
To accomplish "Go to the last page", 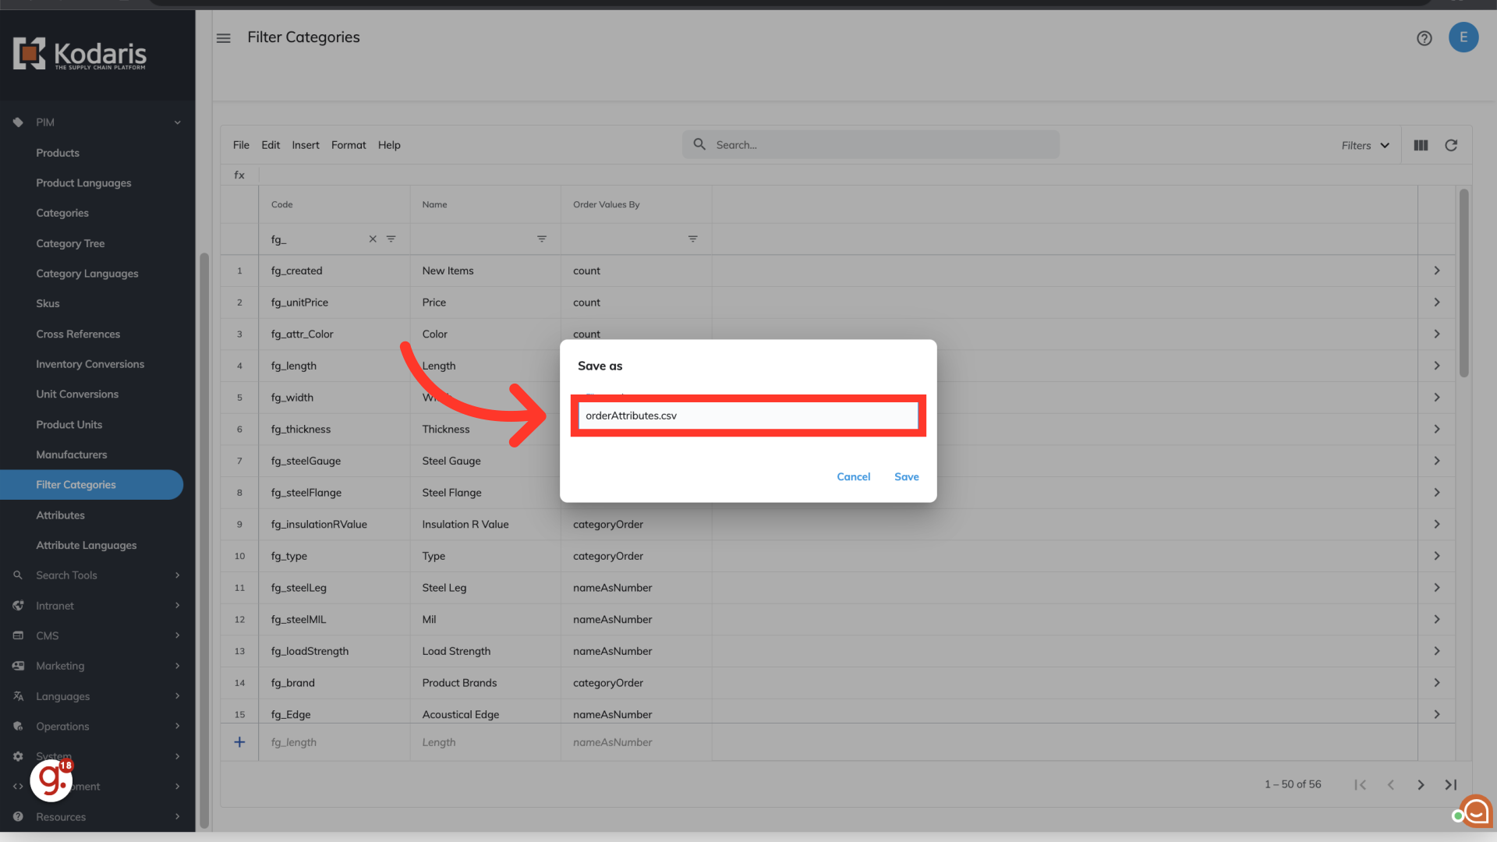I will point(1450,785).
